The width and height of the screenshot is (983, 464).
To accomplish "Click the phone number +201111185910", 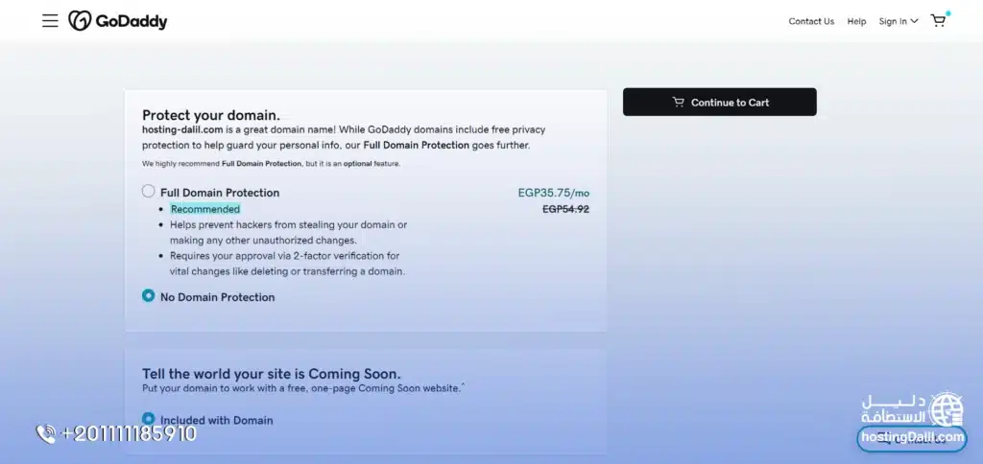I will [x=129, y=434].
